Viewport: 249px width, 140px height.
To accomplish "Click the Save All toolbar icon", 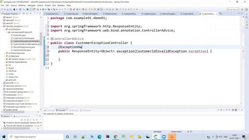I will pos(11,9).
